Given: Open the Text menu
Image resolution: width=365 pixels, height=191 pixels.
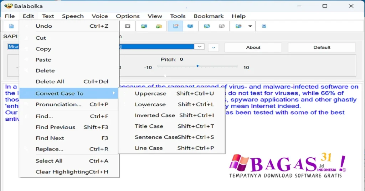Looking at the screenshot, I should coord(48,16).
